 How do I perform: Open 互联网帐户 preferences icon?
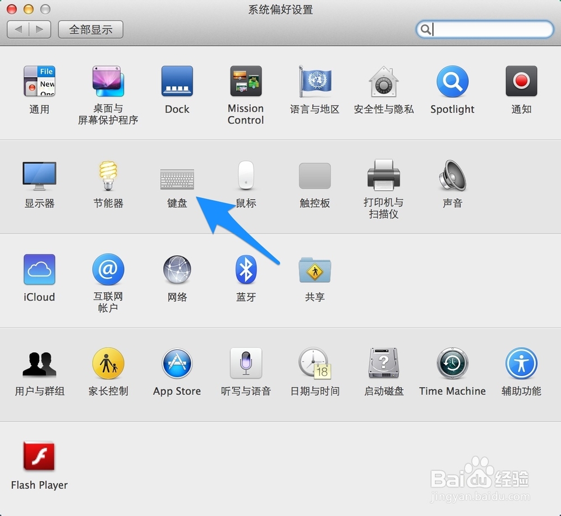point(108,269)
